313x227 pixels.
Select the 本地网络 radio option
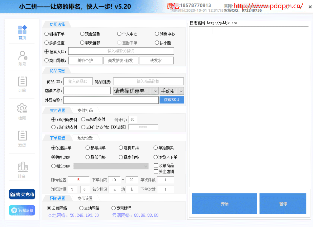pyautogui.click(x=81, y=208)
